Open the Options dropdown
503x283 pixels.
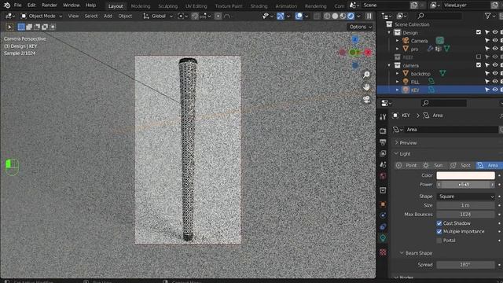361,27
